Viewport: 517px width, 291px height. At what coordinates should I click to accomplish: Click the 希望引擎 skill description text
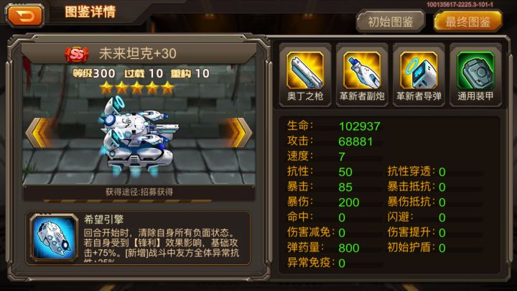pyautogui.click(x=162, y=243)
